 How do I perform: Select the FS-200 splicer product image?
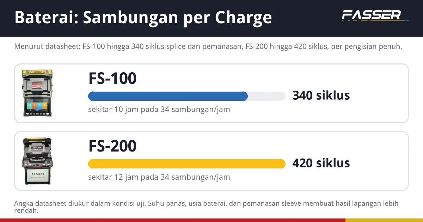tap(38, 161)
